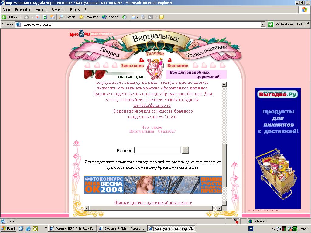
Task: Click the Mnogo.ru logo
Action: pyautogui.click(x=80, y=34)
